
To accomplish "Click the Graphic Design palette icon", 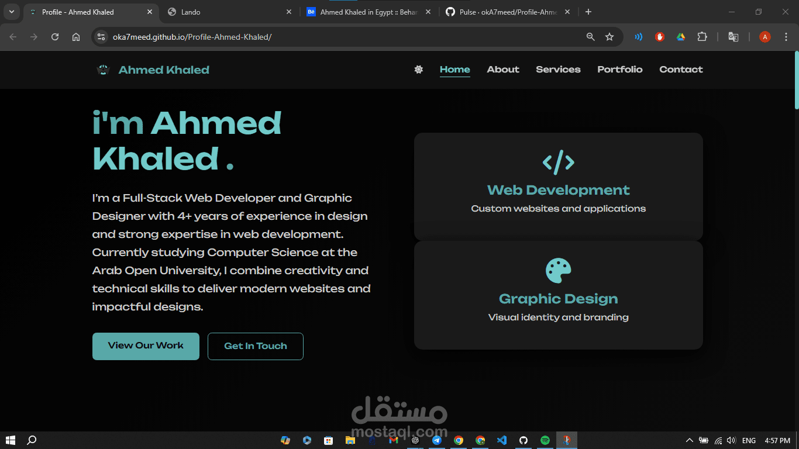I will pyautogui.click(x=559, y=271).
